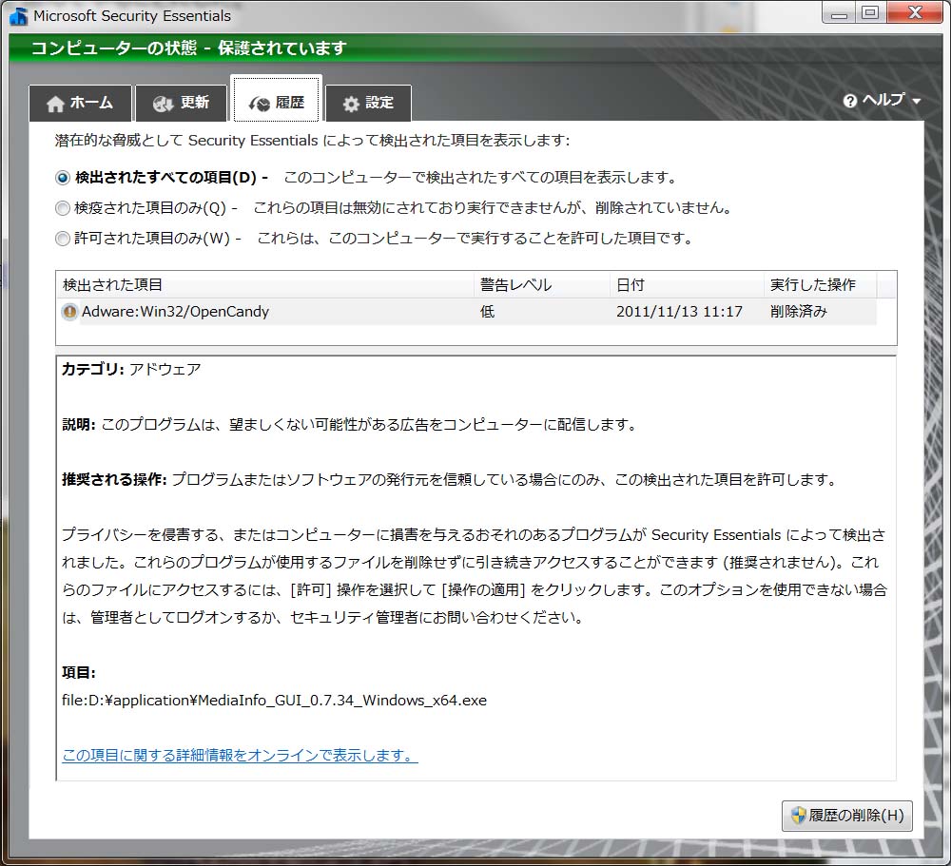Switch to the 更新 tab
The image size is (951, 866).
[x=182, y=103]
